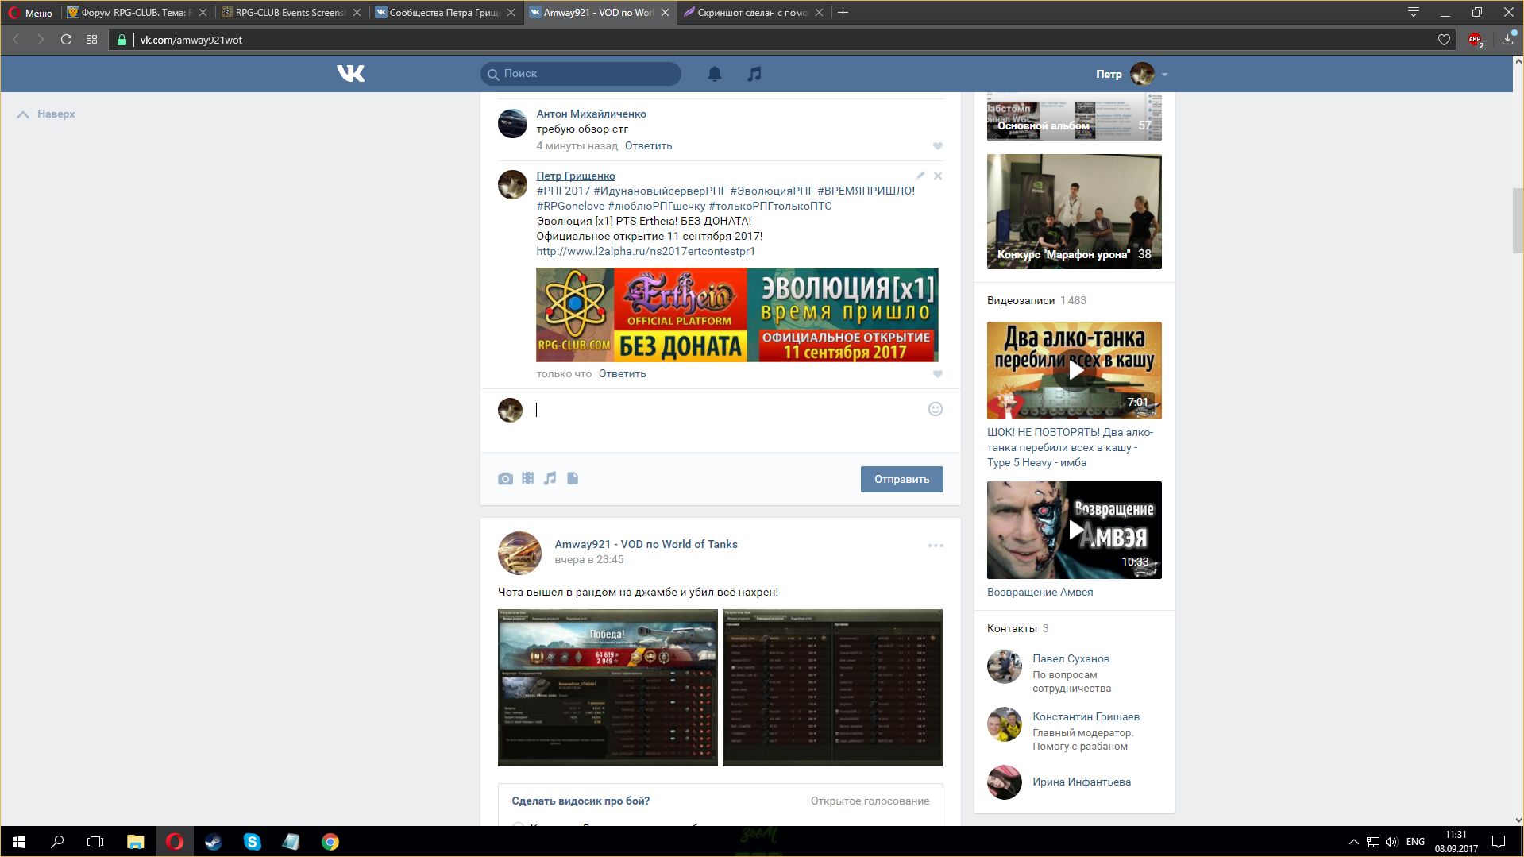Open the Конкурс 'Марафон урона' album
The image size is (1524, 857).
1074,211
